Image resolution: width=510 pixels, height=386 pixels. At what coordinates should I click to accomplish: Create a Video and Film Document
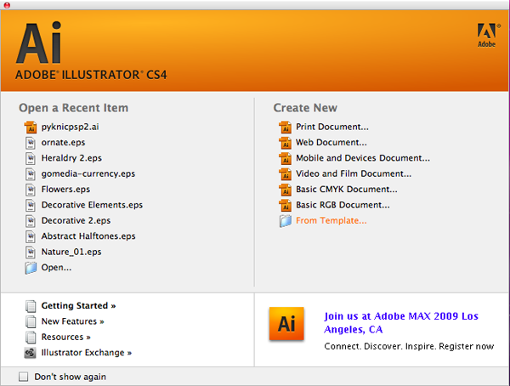point(354,173)
